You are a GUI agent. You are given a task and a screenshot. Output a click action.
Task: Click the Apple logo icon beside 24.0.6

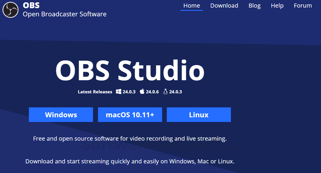point(142,91)
